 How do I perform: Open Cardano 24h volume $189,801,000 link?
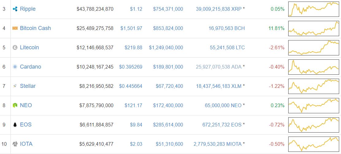pyautogui.click(x=168, y=67)
